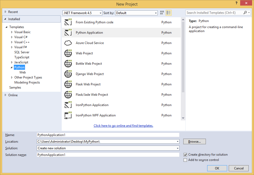This screenshot has height=175, width=254.
Task: Open the Solution combo box
Action: pyautogui.click(x=108, y=148)
